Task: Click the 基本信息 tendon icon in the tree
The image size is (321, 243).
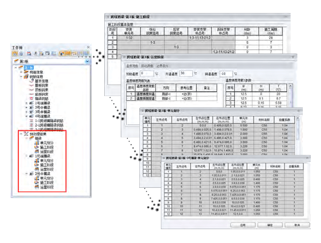Action: (31, 81)
